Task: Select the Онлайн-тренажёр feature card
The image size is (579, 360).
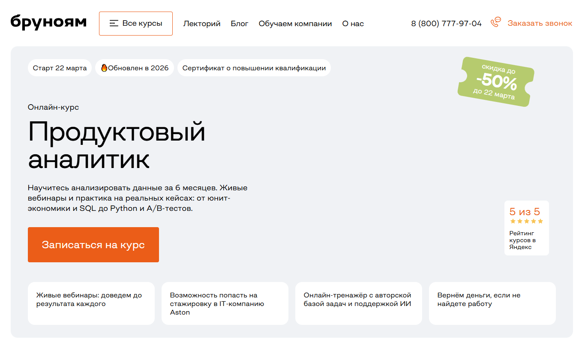Action: click(358, 303)
